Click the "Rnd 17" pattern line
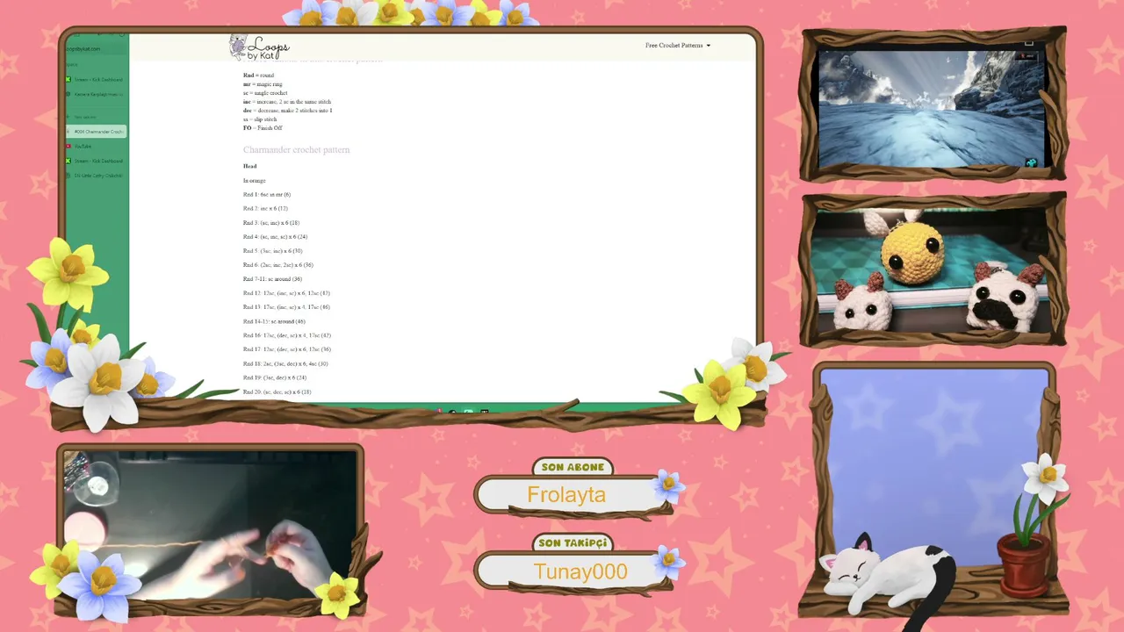This screenshot has height=632, width=1124. tap(287, 349)
